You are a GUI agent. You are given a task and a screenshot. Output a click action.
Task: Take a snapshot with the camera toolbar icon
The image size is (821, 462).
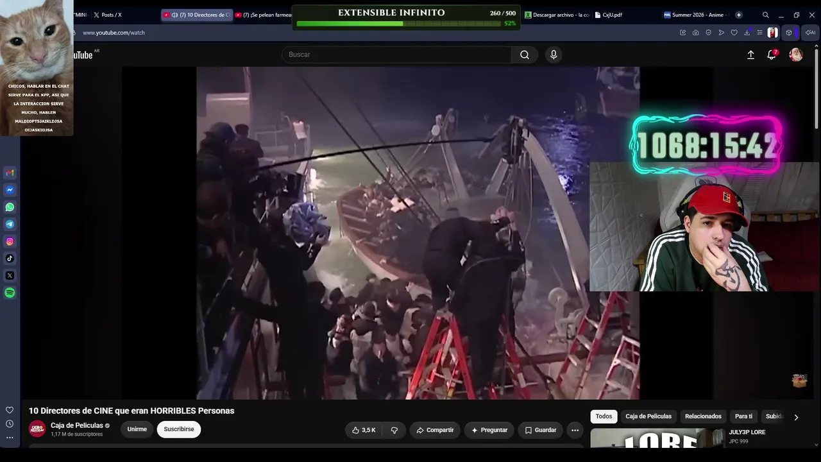[695, 33]
